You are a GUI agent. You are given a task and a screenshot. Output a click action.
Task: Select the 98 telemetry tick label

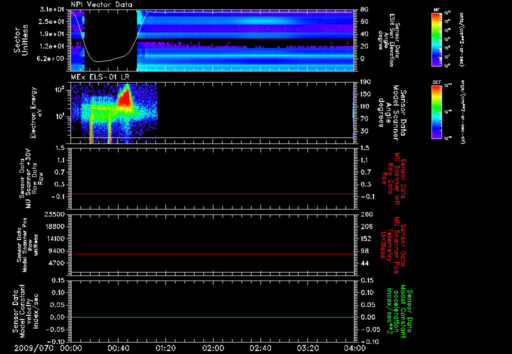[364, 251]
